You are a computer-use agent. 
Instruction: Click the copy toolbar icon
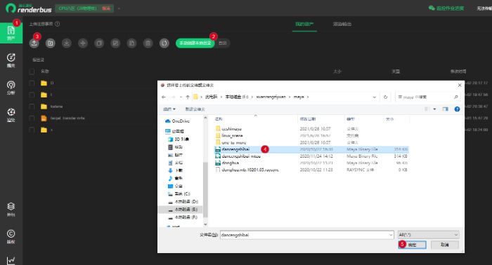[x=99, y=43]
